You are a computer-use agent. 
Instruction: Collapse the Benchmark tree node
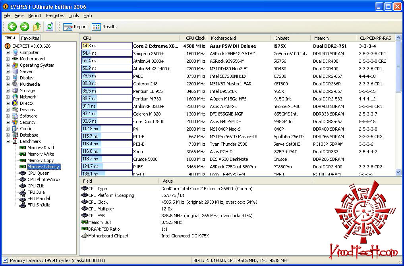[x=8, y=141]
